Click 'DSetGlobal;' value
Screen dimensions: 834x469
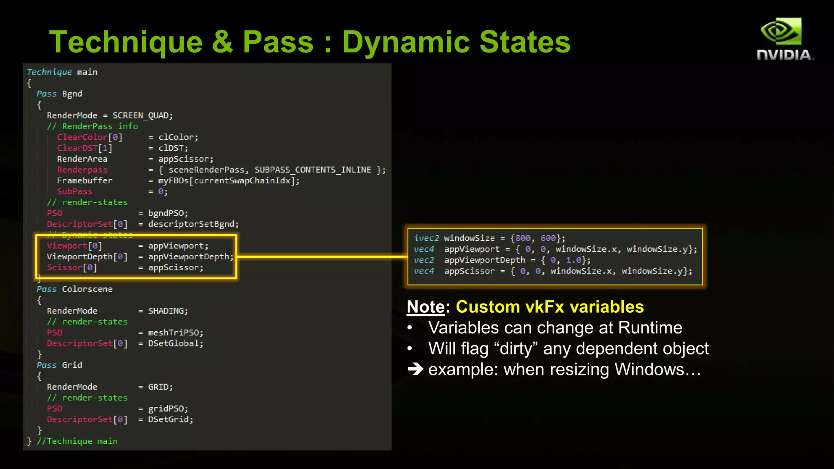click(176, 344)
